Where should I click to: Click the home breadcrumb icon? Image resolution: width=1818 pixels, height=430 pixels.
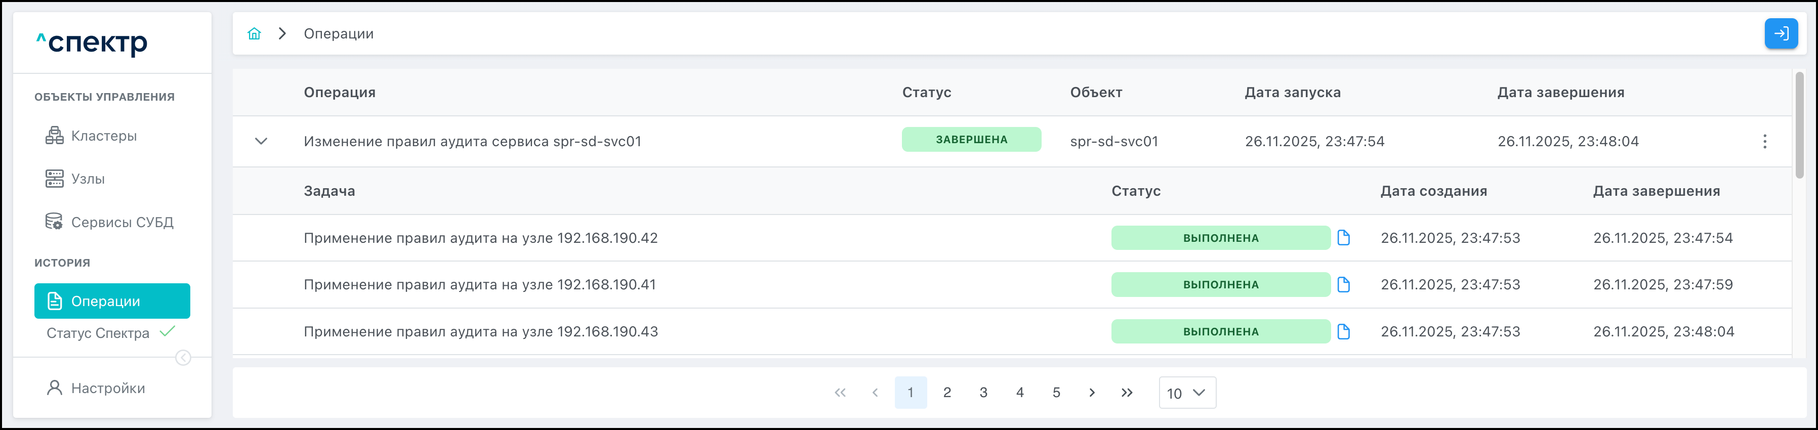(x=254, y=34)
